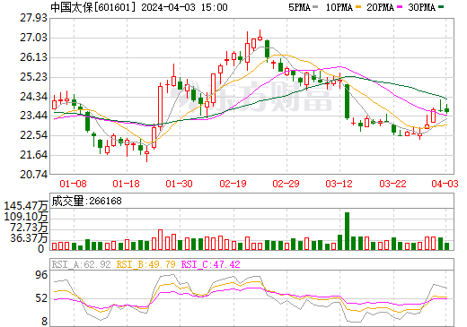Click the magenta 20PMA legend color dash
Screen dimensions: 467x327
tap(399, 7)
